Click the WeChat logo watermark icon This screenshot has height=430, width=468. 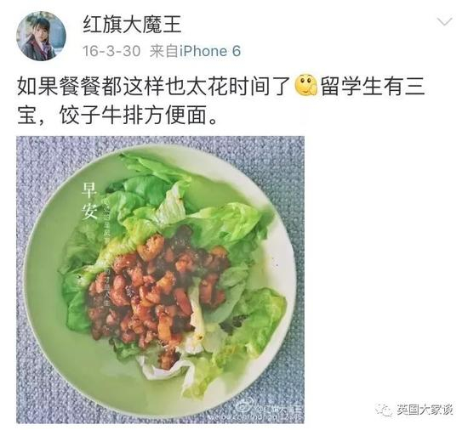tap(385, 410)
